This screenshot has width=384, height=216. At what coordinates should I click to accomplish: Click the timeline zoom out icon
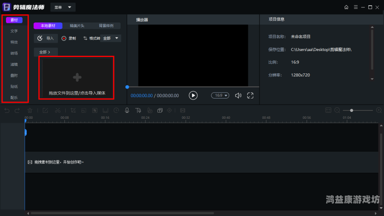point(337,110)
